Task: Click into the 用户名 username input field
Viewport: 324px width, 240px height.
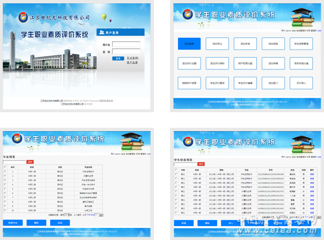Action: [126, 44]
